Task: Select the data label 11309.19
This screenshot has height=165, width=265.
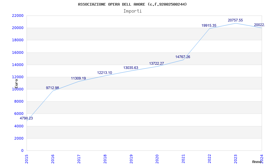Action: [79, 78]
